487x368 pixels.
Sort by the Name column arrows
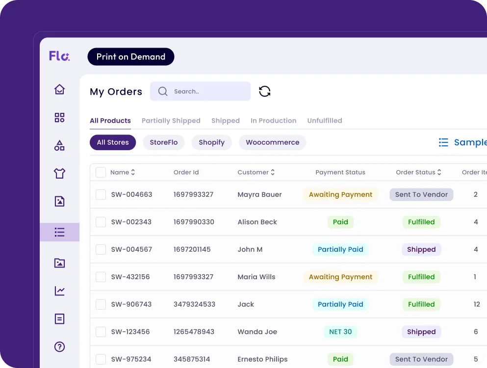[x=133, y=172]
